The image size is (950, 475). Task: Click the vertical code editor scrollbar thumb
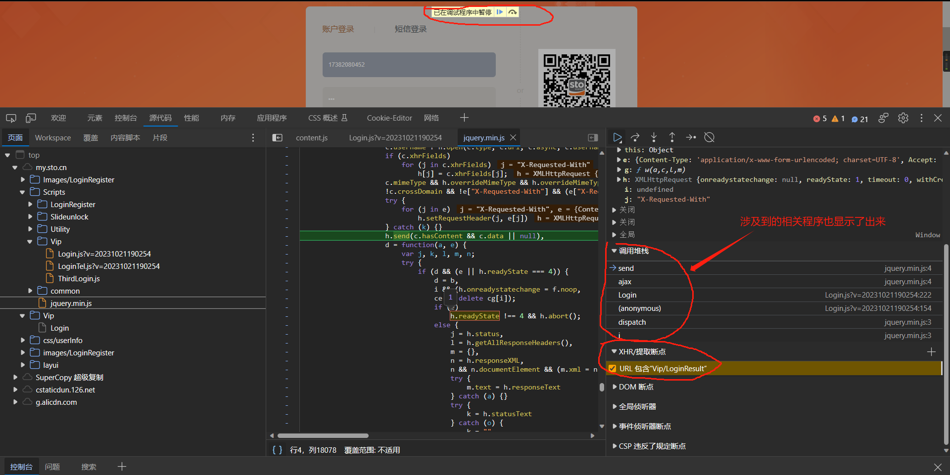click(x=602, y=387)
